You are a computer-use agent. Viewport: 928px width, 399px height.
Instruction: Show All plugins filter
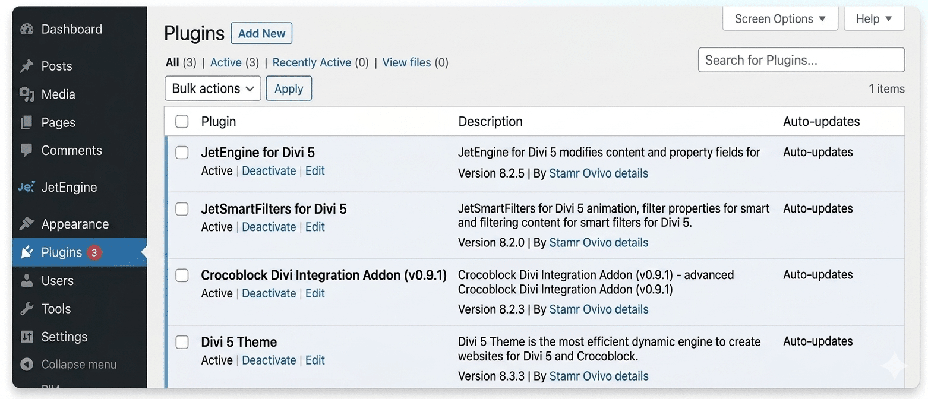[x=172, y=62]
